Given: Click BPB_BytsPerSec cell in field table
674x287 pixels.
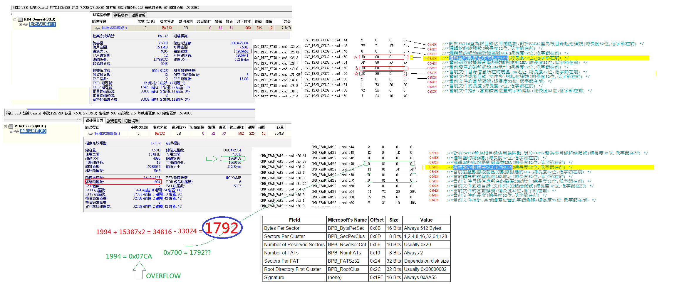Looking at the screenshot, I should tap(347, 228).
